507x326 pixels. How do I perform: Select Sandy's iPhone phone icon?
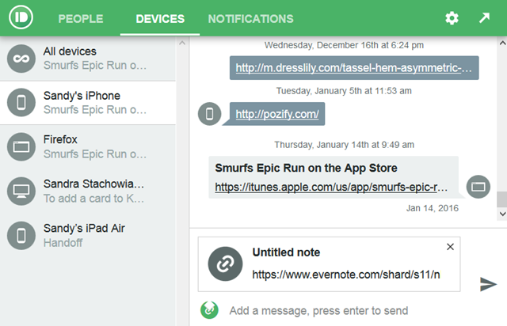tap(21, 102)
